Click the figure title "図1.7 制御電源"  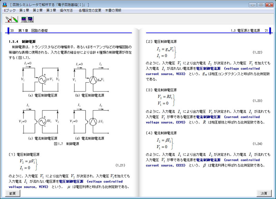(67, 144)
